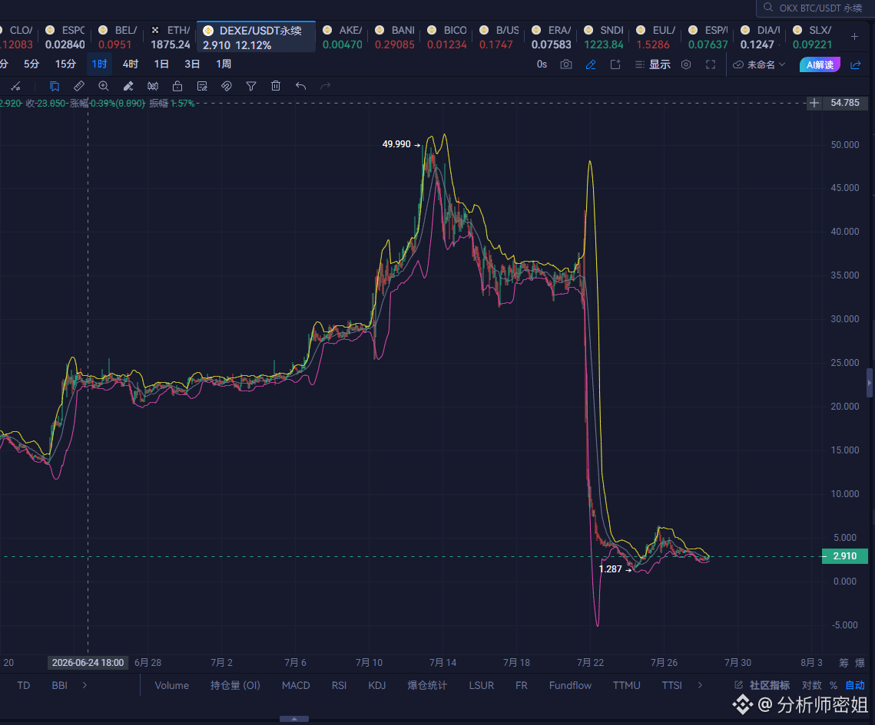Select the bookmark drawing tool icon

click(54, 86)
